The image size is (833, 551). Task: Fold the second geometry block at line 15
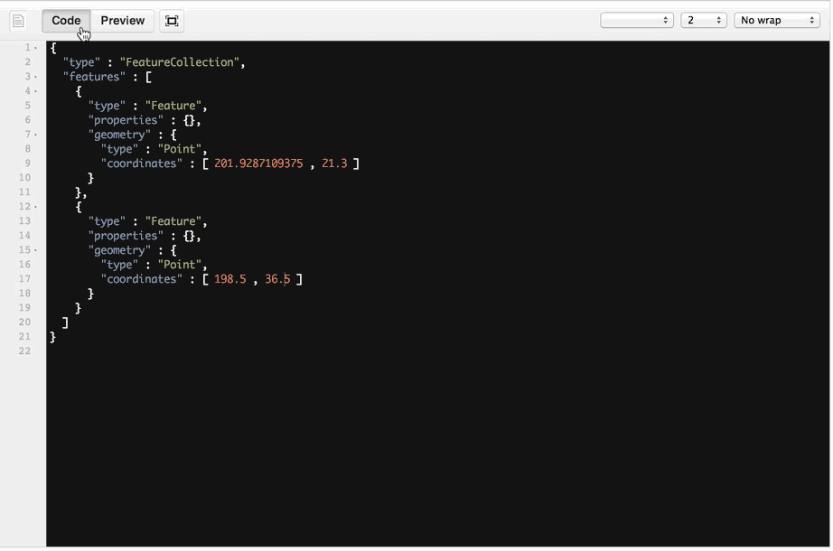36,250
